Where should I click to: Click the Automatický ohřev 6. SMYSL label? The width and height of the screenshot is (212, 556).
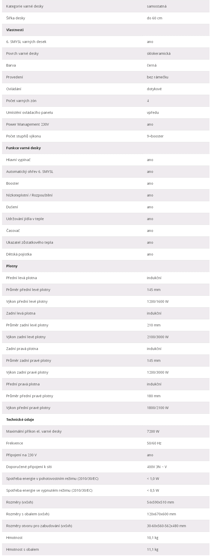coord(30,172)
